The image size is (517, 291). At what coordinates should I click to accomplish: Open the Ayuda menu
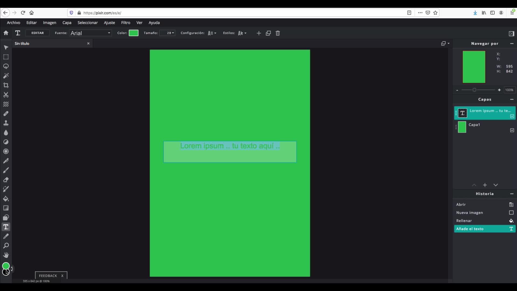[x=154, y=23]
